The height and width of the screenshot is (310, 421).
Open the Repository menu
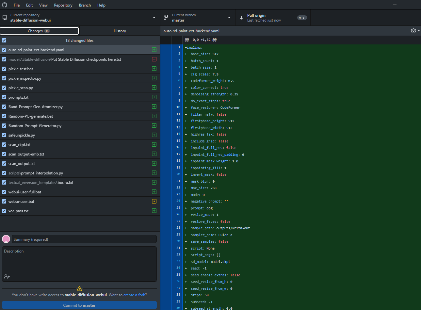point(63,5)
